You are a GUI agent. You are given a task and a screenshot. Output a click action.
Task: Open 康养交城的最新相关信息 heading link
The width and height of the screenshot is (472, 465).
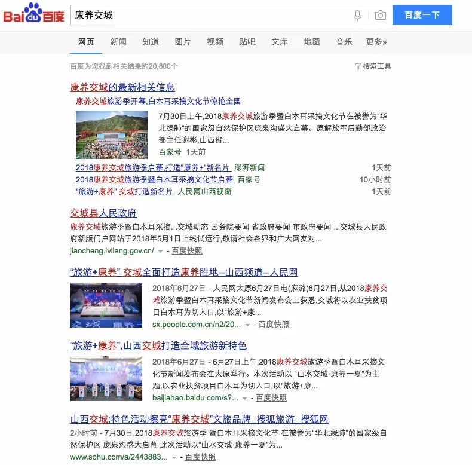click(122, 87)
